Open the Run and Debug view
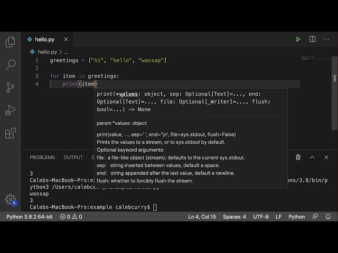This screenshot has height=253, width=338. pyautogui.click(x=11, y=110)
